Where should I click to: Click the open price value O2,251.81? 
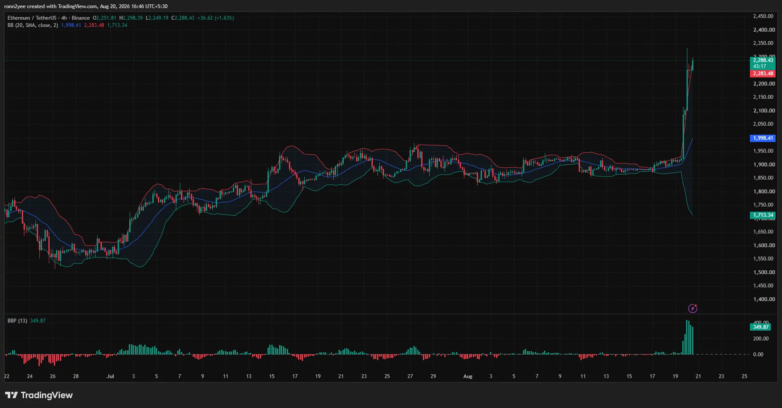point(104,18)
